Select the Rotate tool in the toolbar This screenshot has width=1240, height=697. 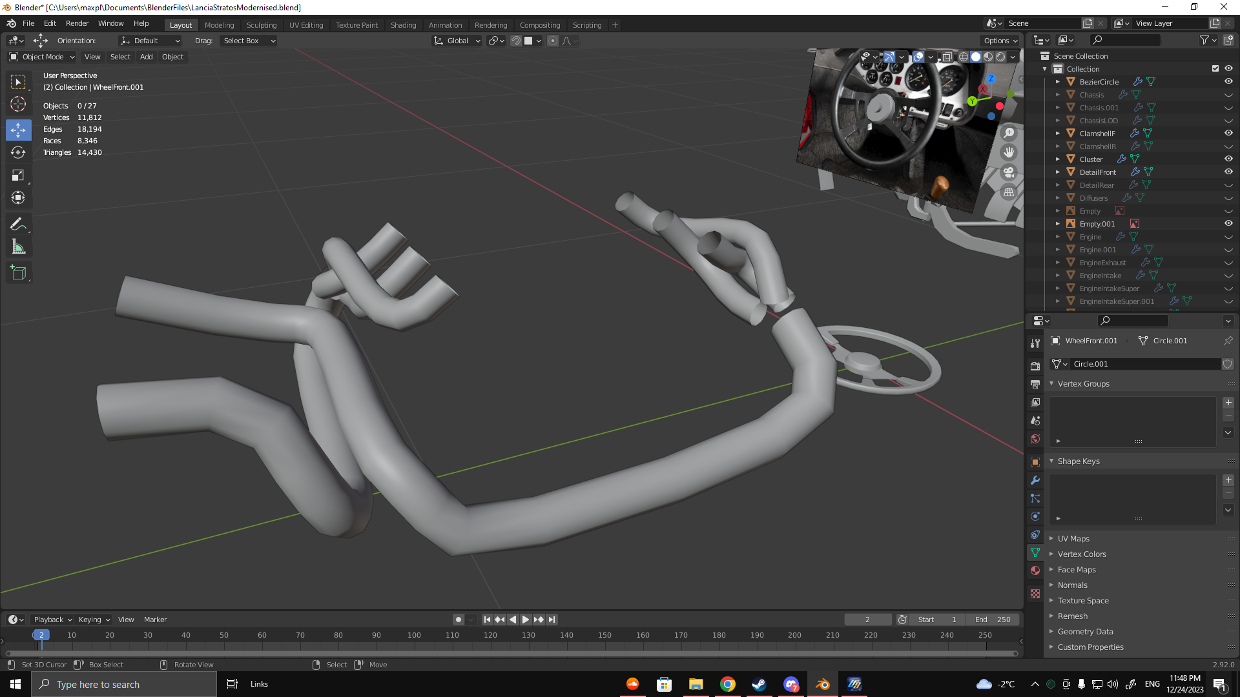coord(18,152)
